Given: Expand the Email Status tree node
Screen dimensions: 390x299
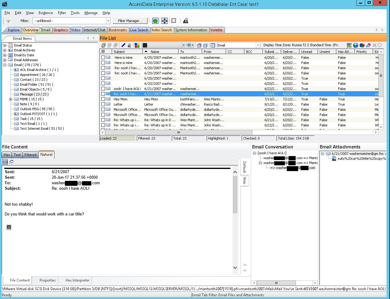Looking at the screenshot, I should [x=5, y=45].
